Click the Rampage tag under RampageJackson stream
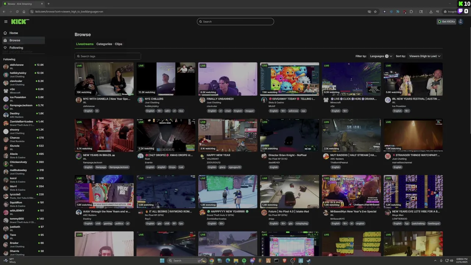Screen dimensions: 471x265 point(101,167)
